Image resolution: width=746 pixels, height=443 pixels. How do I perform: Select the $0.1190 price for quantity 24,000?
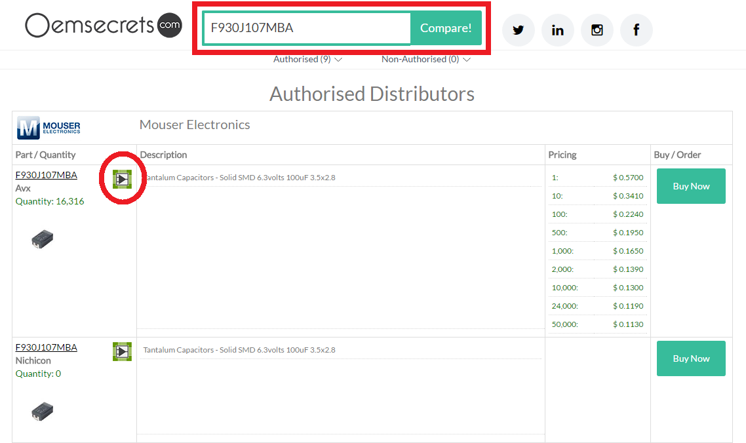click(x=628, y=306)
